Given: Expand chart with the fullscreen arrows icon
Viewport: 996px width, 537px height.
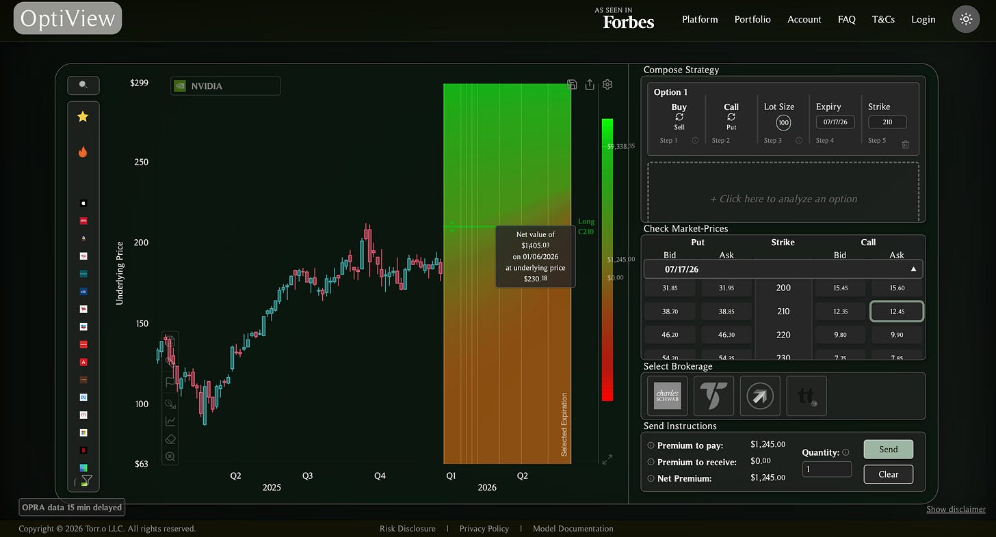Looking at the screenshot, I should point(607,460).
